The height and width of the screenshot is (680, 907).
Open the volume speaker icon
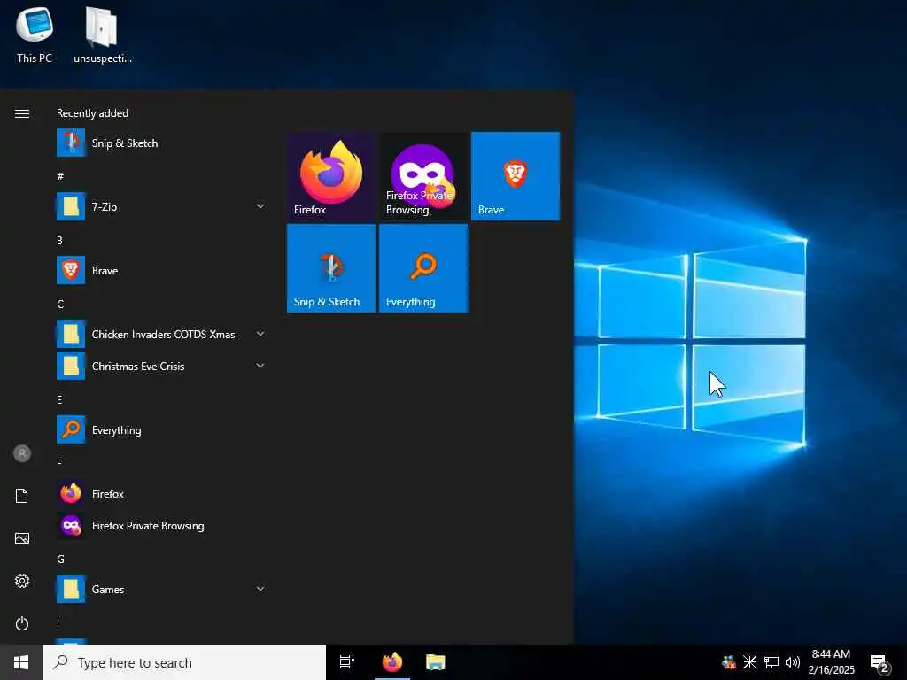pyautogui.click(x=793, y=662)
